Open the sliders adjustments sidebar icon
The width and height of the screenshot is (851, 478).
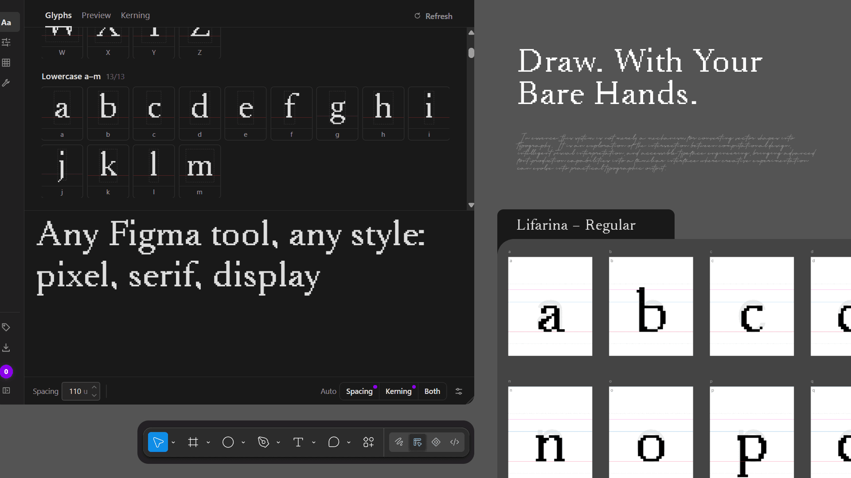[6, 42]
